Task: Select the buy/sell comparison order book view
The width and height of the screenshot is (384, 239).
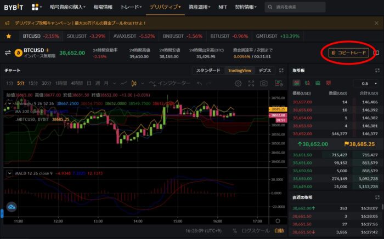Action: [307, 83]
